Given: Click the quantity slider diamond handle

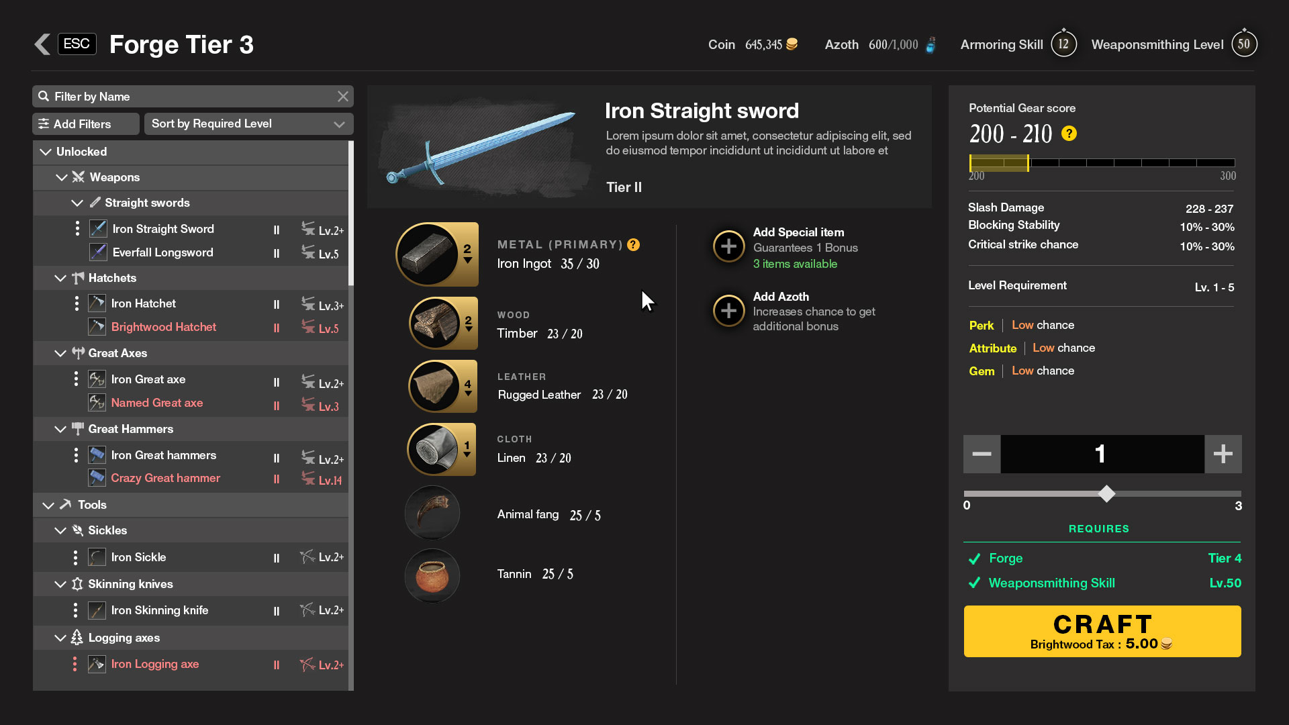Looking at the screenshot, I should coord(1106,494).
